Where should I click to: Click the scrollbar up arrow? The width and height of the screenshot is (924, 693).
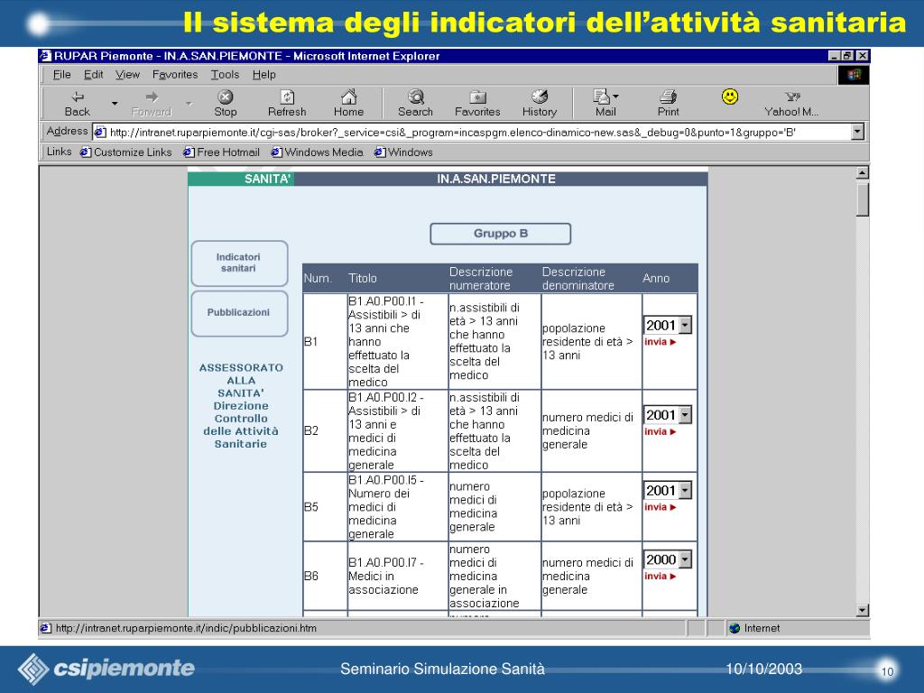coord(862,172)
